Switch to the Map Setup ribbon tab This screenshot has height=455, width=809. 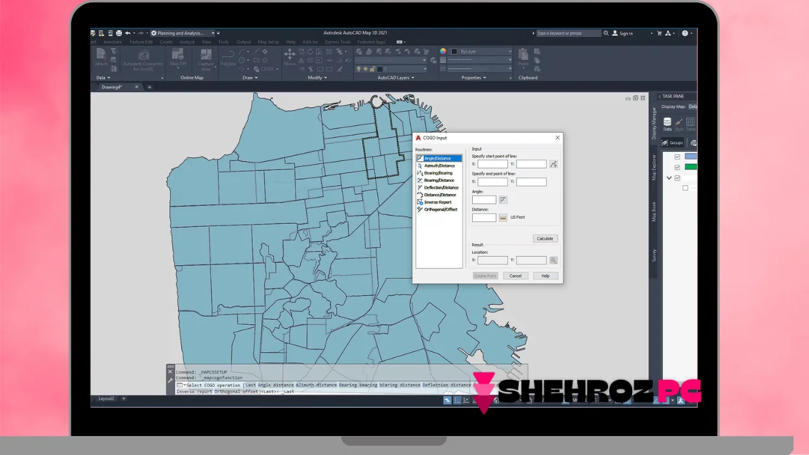click(269, 42)
